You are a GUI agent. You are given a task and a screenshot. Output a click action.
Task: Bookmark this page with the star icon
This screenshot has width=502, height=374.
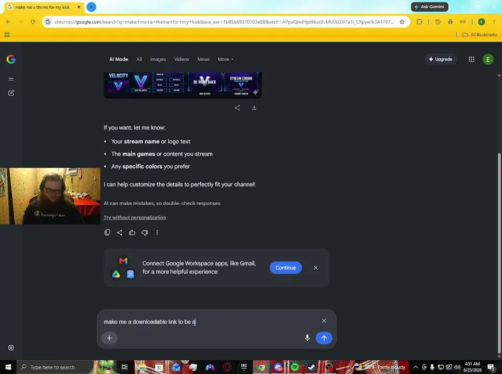click(x=402, y=22)
